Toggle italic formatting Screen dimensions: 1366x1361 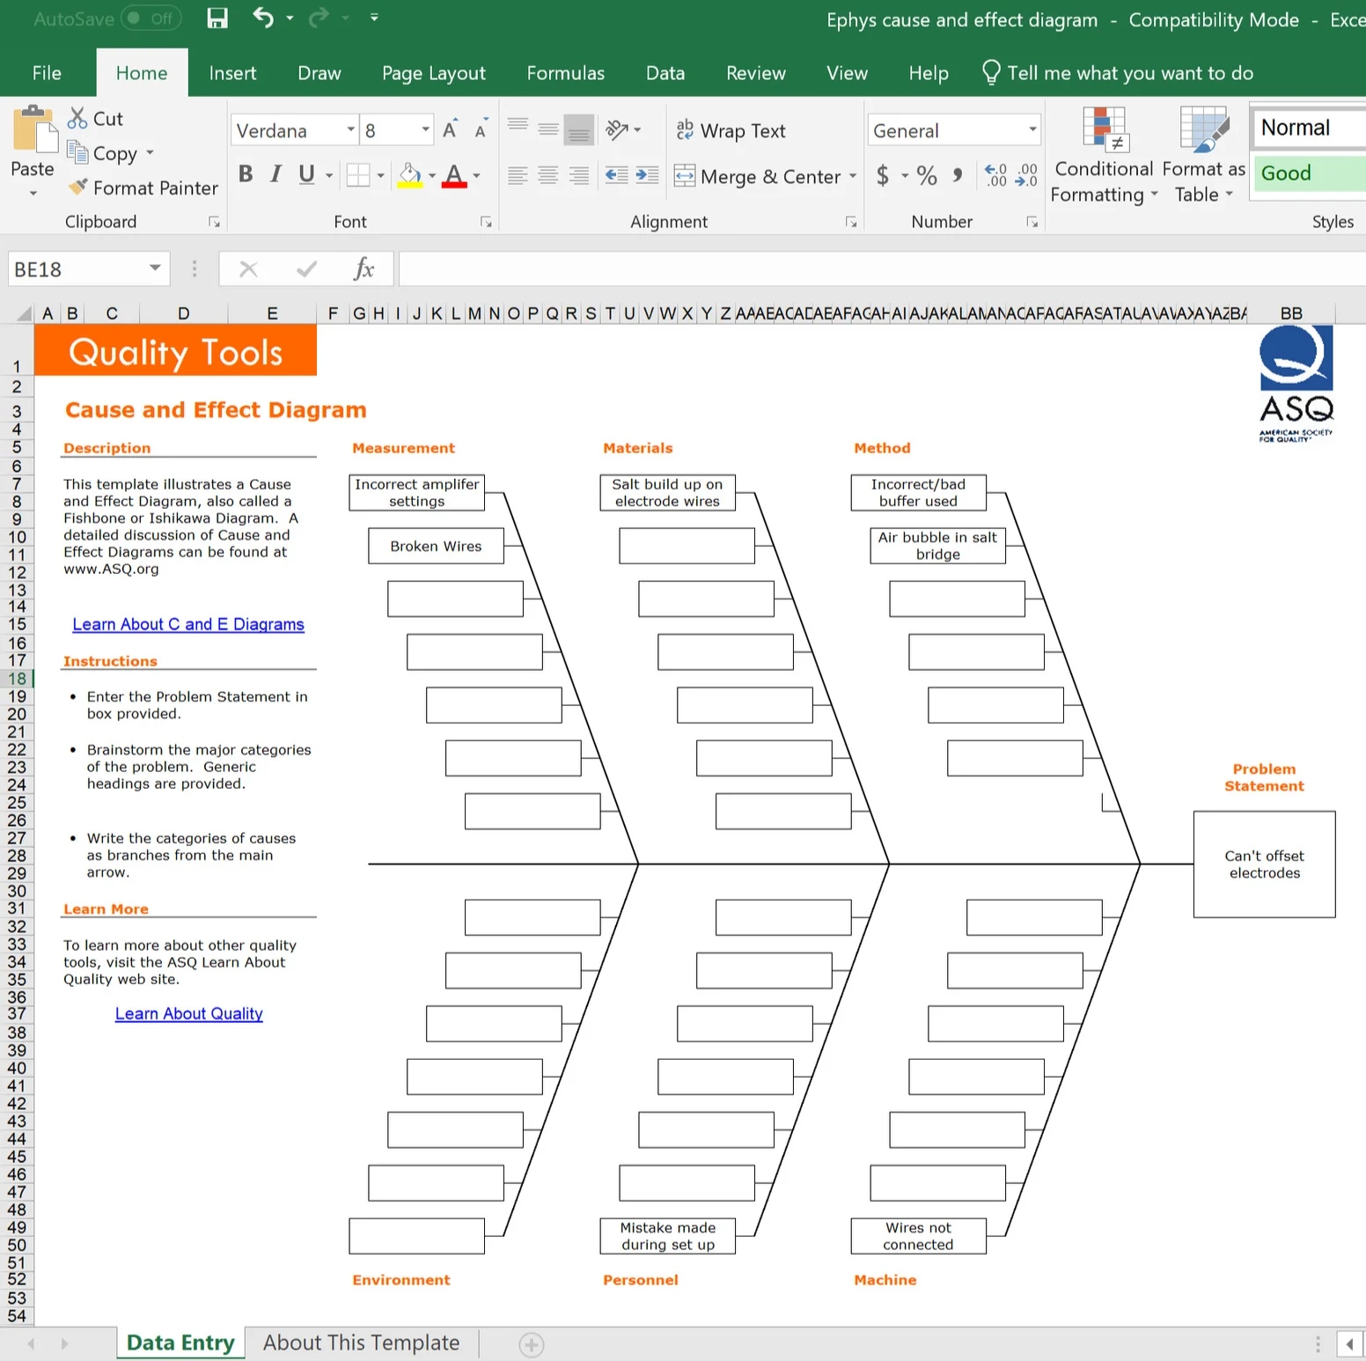point(275,174)
